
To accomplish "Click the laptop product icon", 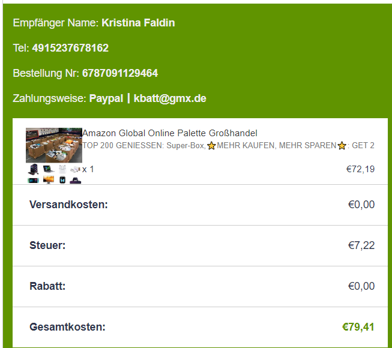I will click(x=48, y=169).
